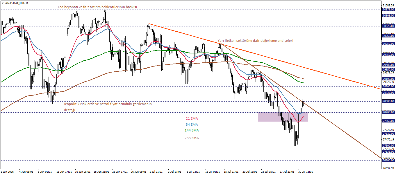Click the '11 Jun 17:01' time label
Image resolution: width=396 pixels, height=175 pixels.
pyautogui.click(x=64, y=172)
